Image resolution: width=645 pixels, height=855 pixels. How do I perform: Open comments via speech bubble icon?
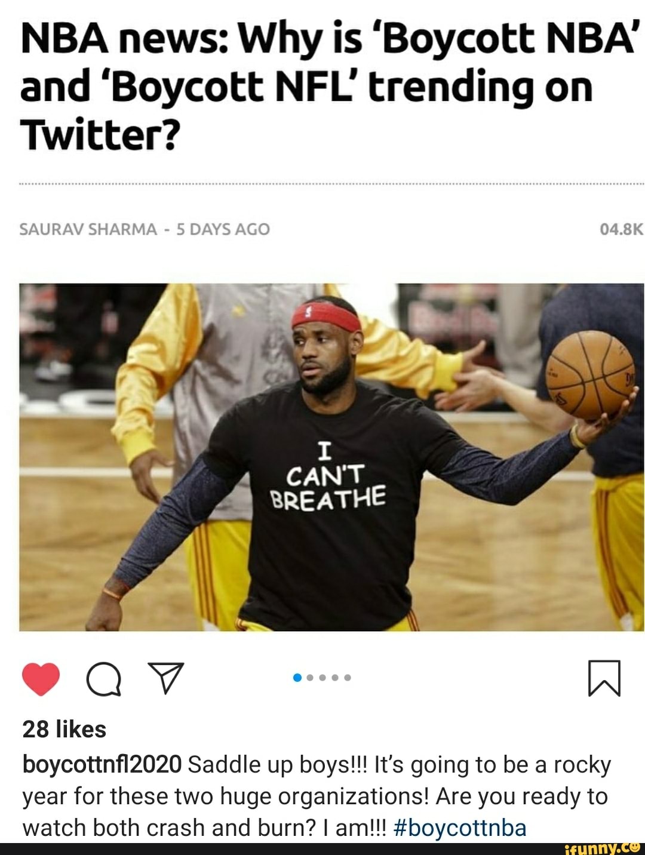[x=104, y=679]
